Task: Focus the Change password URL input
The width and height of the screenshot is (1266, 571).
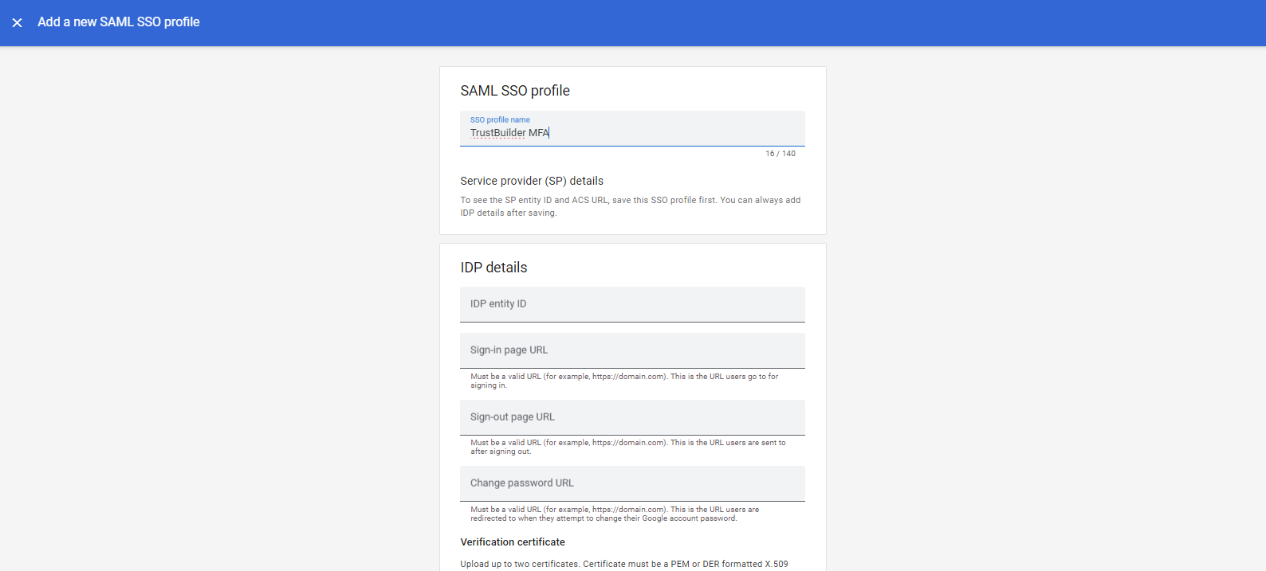Action: pyautogui.click(x=632, y=483)
